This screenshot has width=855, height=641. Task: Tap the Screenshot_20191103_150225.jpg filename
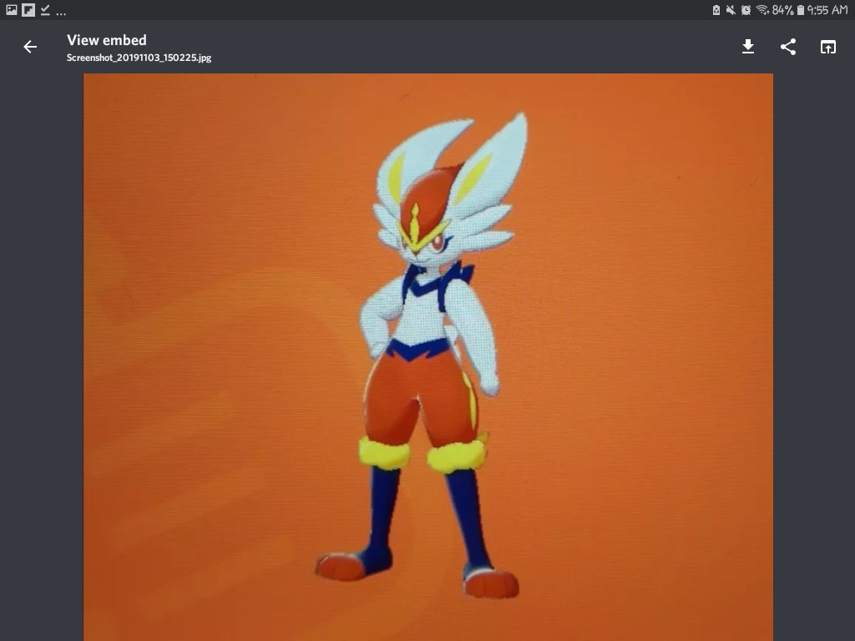pyautogui.click(x=139, y=58)
